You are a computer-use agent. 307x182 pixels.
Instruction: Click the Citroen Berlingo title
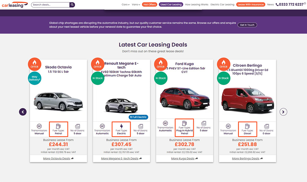[x=247, y=65]
